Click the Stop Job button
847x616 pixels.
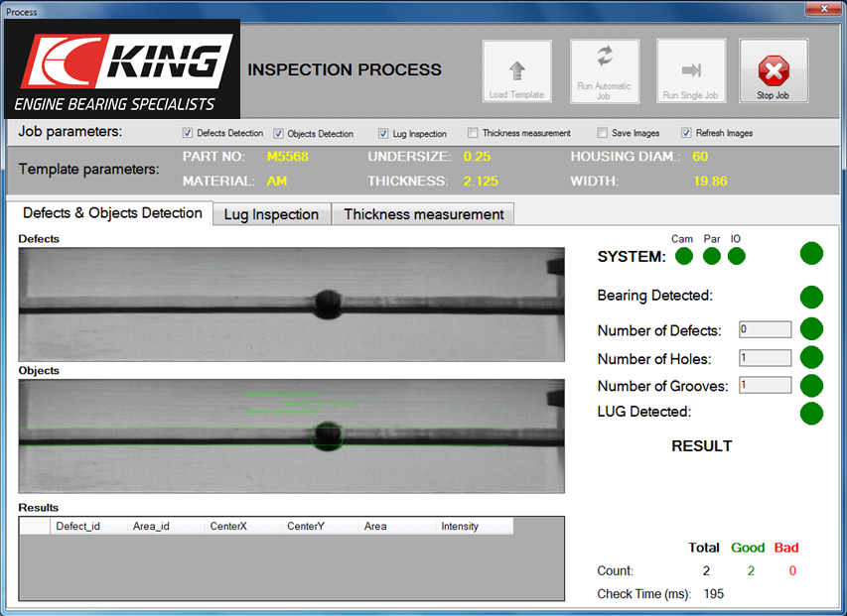[774, 71]
